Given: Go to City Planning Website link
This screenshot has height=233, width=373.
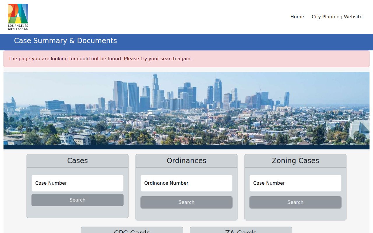Looking at the screenshot, I should [x=337, y=17].
